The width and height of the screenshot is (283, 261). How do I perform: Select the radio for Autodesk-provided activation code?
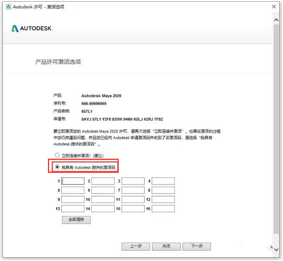(57, 167)
